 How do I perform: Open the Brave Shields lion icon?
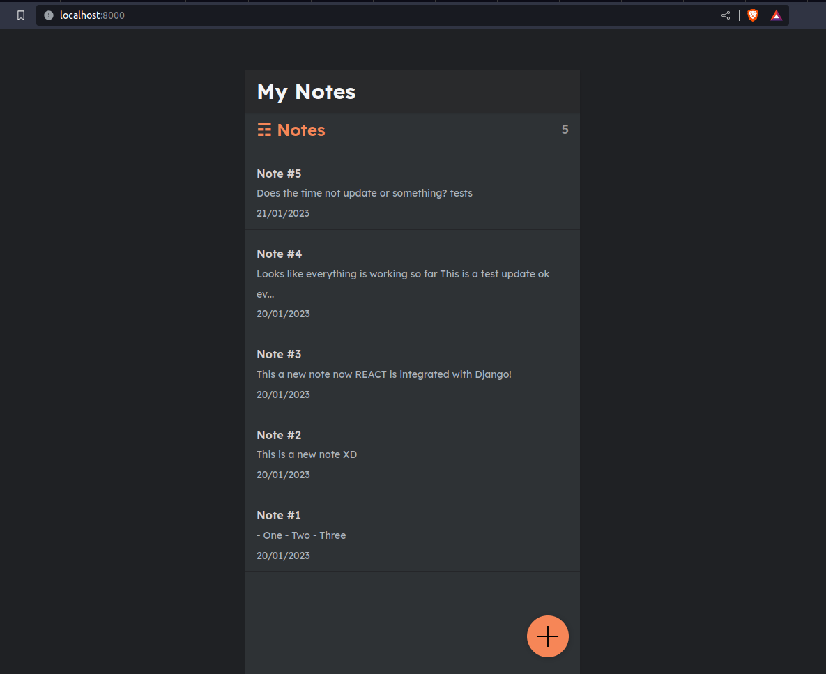[753, 15]
